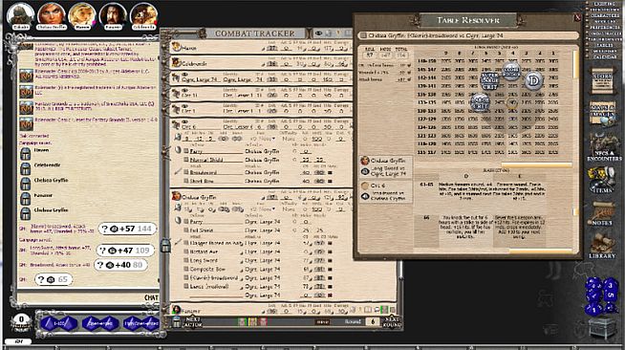Check the Lance attack box under Chelsea Gryffin

tap(186, 286)
